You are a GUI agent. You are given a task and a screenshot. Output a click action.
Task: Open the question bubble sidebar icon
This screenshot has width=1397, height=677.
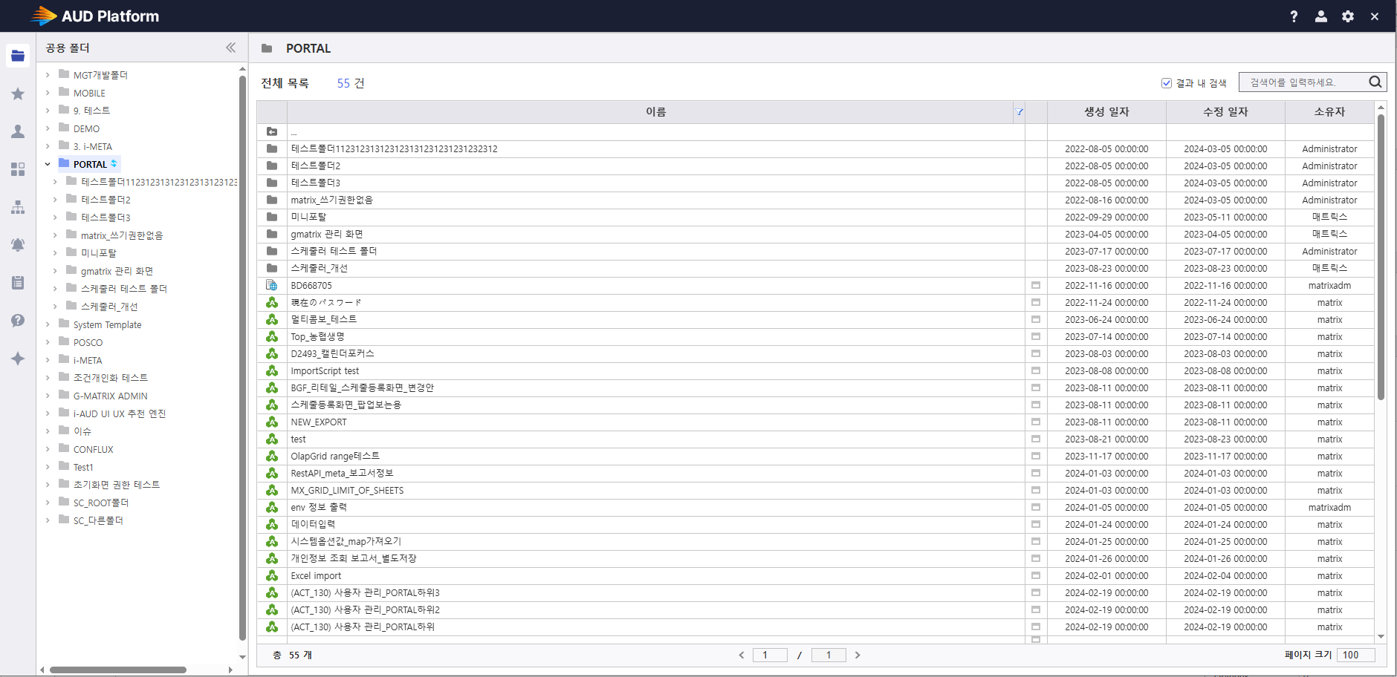[18, 321]
